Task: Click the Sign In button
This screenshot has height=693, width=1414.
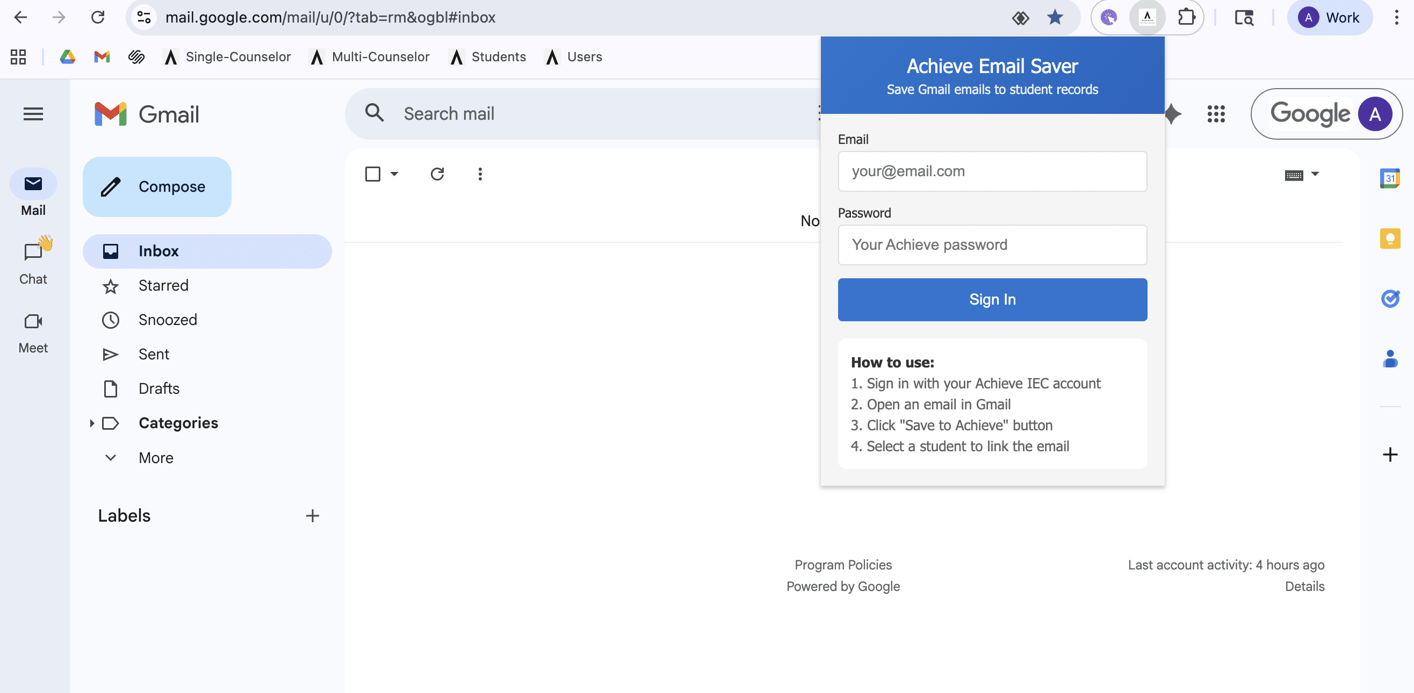Action: (992, 300)
